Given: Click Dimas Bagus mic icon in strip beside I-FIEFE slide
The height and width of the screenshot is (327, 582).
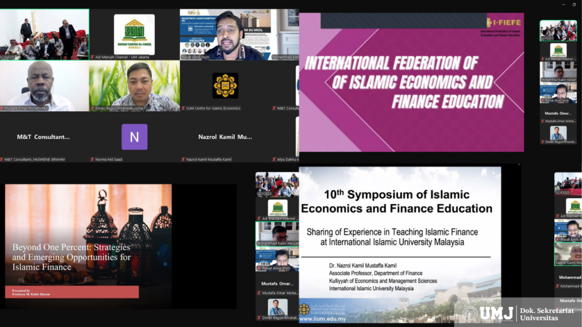Looking at the screenshot, I should (x=543, y=142).
